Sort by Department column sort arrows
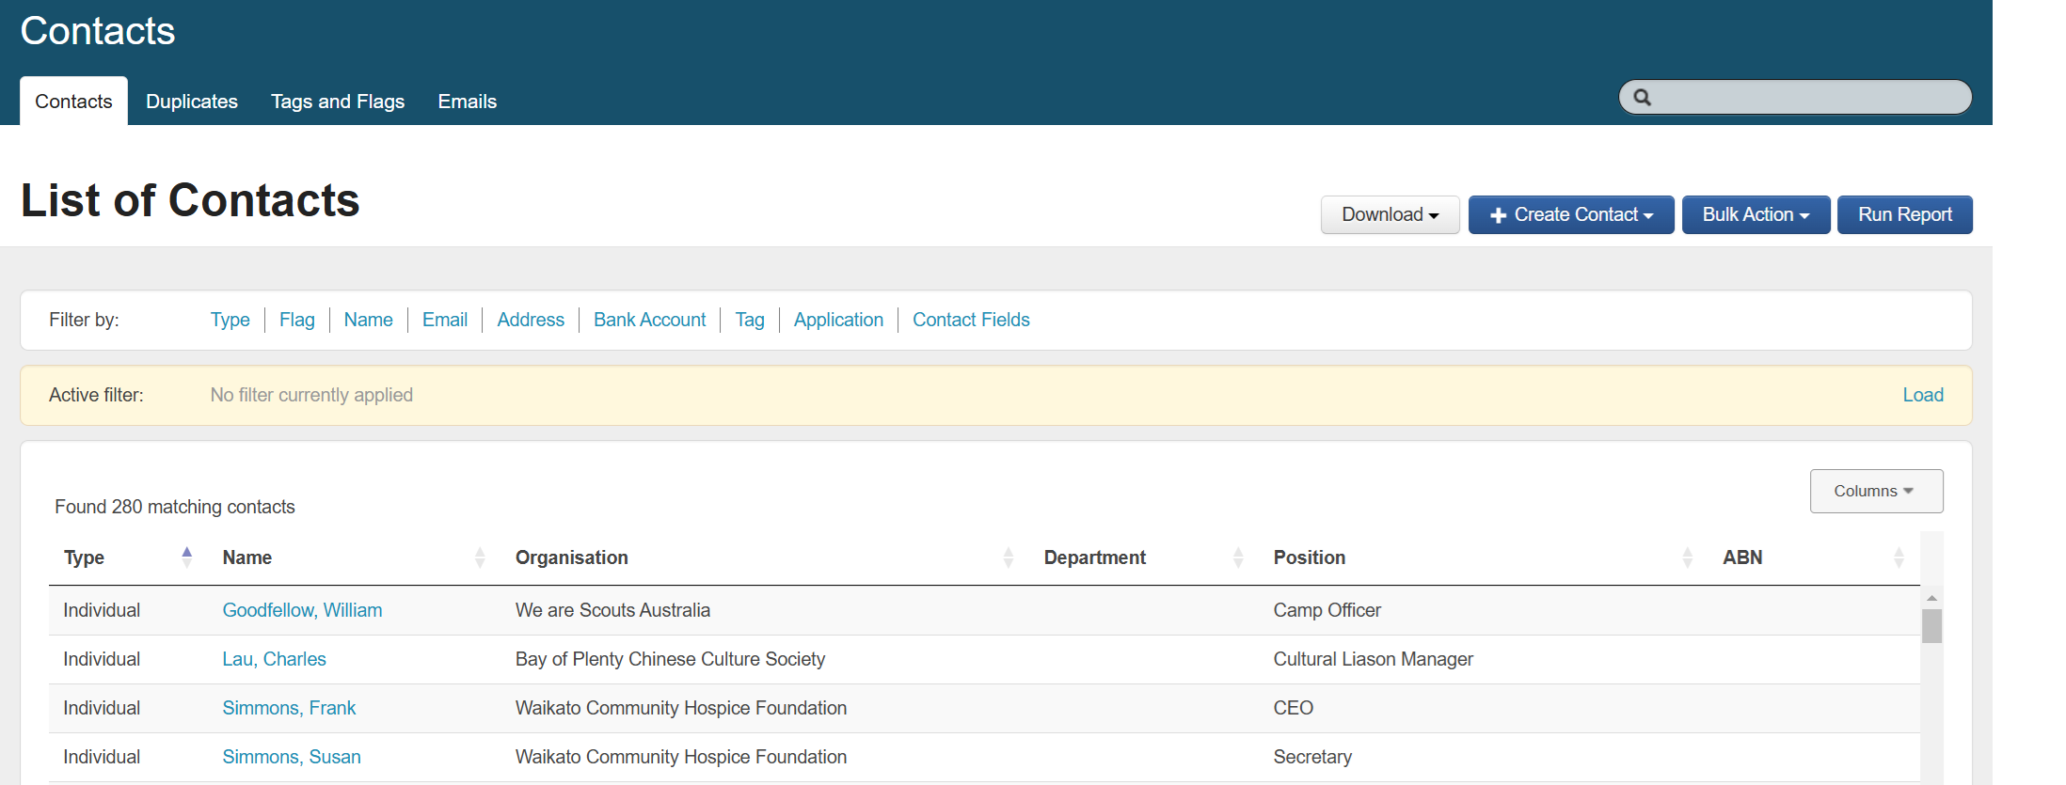 tap(1237, 557)
